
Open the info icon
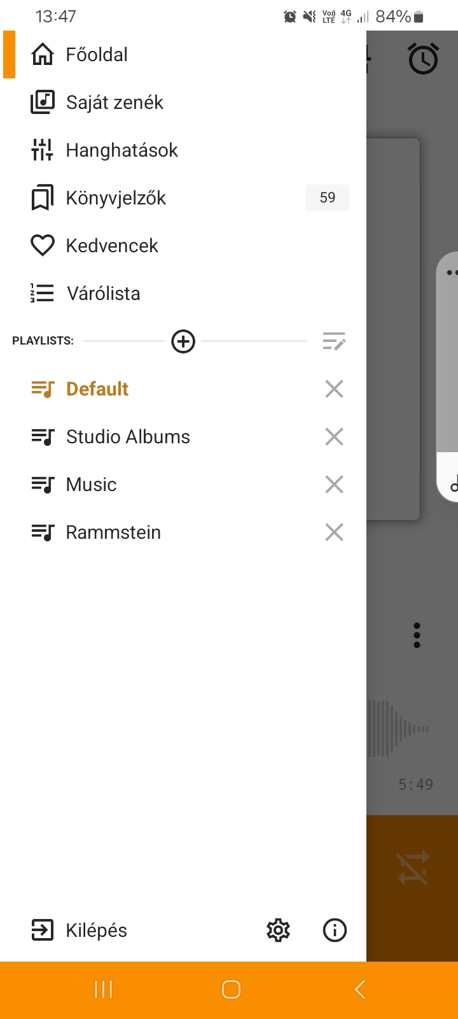pyautogui.click(x=335, y=930)
